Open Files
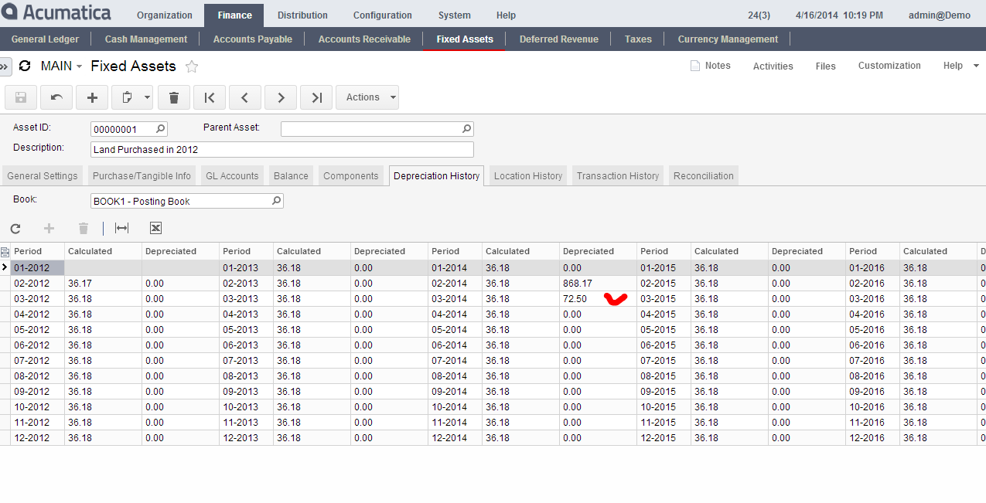This screenshot has width=986, height=503. 825,66
